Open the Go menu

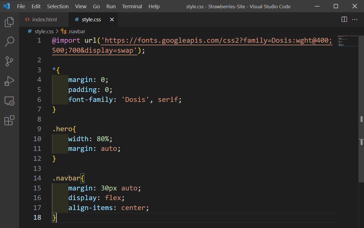(96, 6)
